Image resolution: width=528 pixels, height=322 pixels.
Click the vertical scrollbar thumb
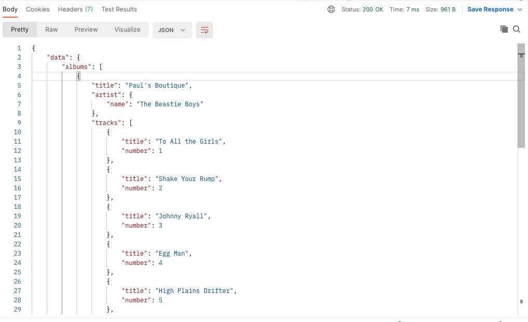tap(521, 96)
